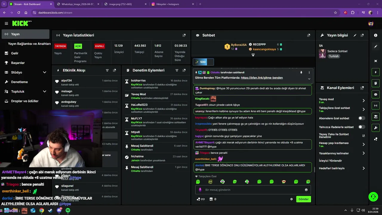Image resolution: width=382 pixels, height=215 pixels.
Task: Open the channel points infinity balance
Action: (x=201, y=199)
